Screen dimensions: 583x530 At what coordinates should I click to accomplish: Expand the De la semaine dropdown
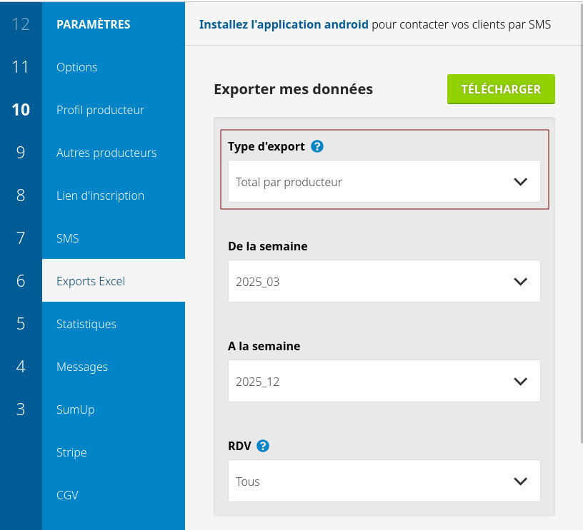pyautogui.click(x=384, y=282)
